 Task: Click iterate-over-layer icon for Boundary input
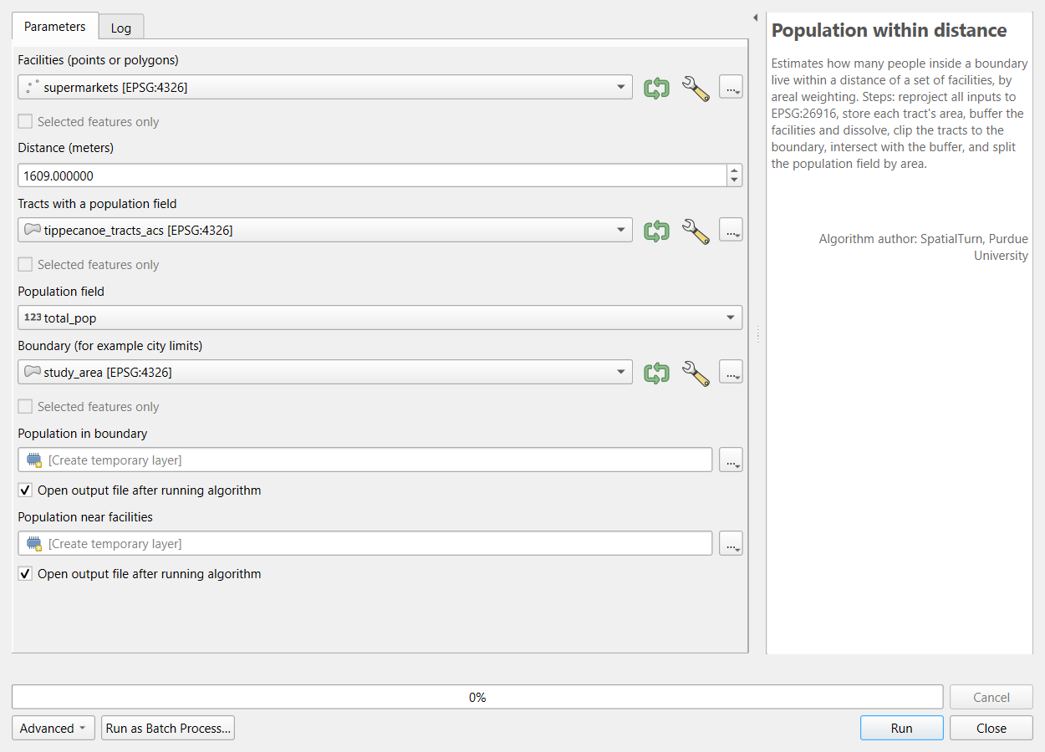[656, 373]
